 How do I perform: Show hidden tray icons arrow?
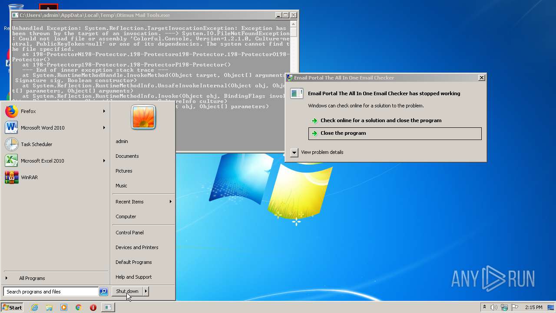tap(484, 307)
